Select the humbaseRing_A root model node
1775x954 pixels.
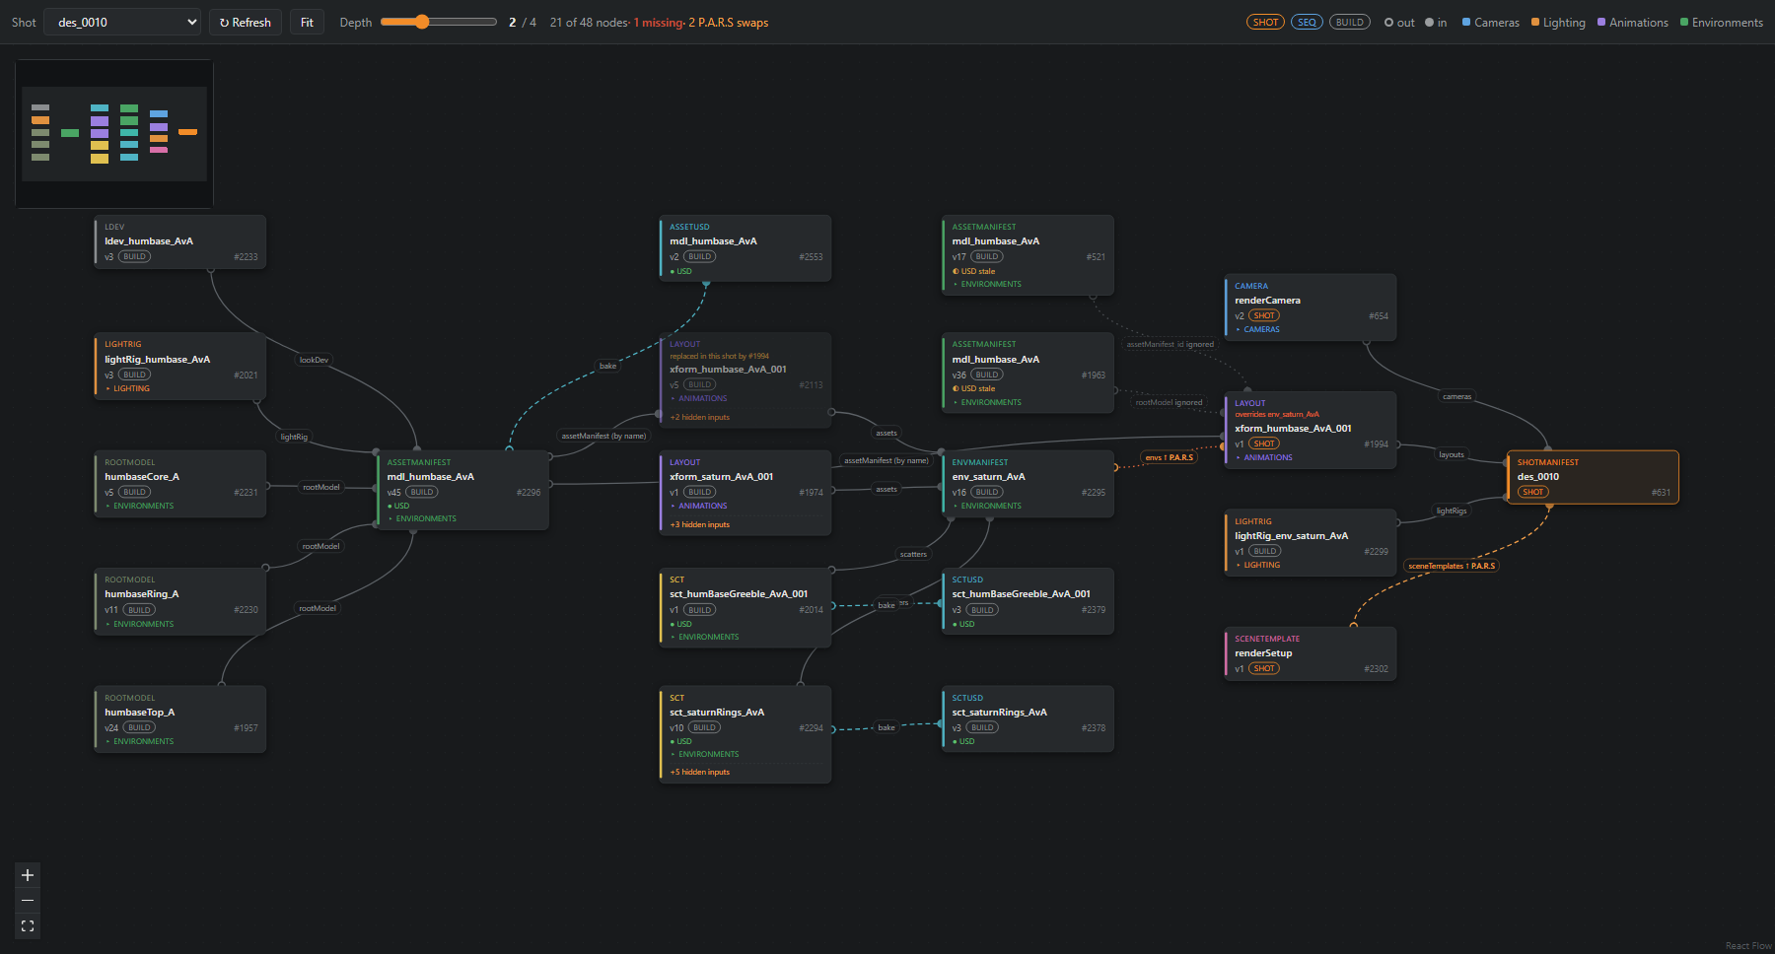180,601
